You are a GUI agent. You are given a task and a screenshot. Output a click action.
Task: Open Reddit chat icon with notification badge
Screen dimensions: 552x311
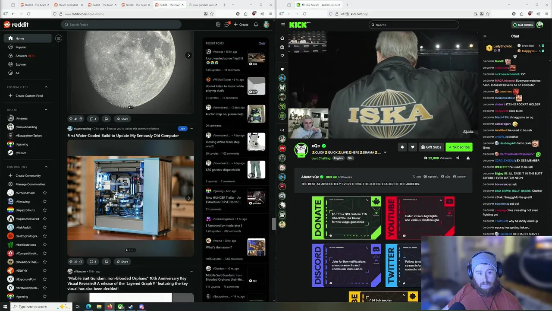pos(227,25)
